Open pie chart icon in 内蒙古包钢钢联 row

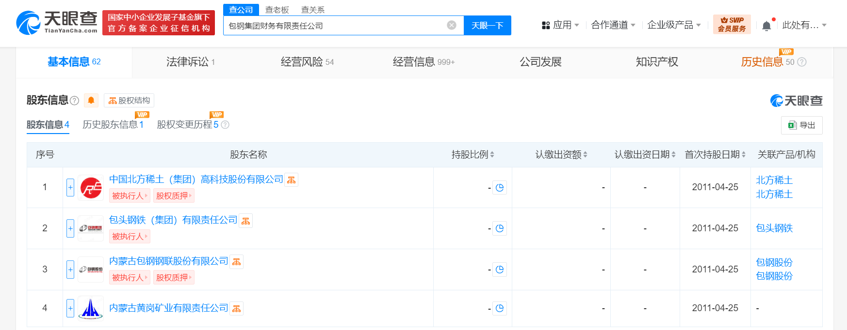click(500, 270)
